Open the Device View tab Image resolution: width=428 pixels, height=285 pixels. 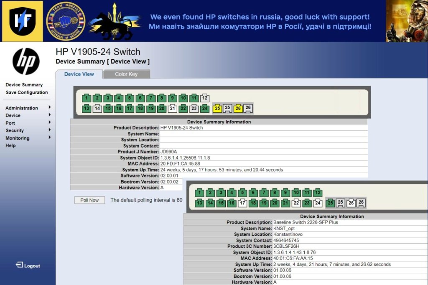coord(79,74)
